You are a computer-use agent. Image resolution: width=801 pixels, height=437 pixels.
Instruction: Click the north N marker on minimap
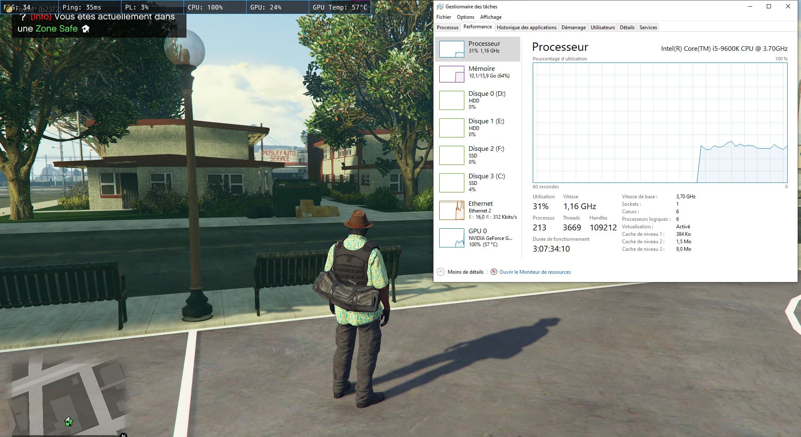point(123,435)
